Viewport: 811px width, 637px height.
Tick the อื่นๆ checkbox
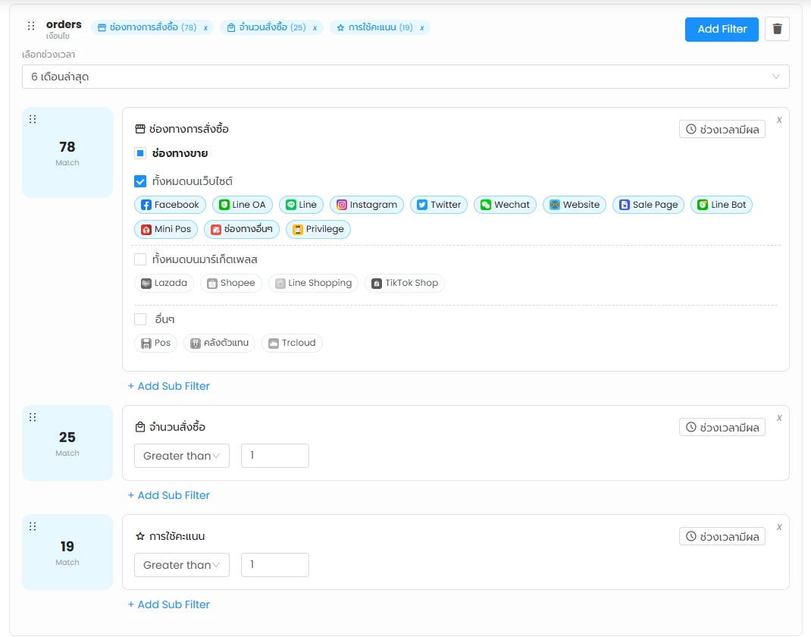(140, 319)
